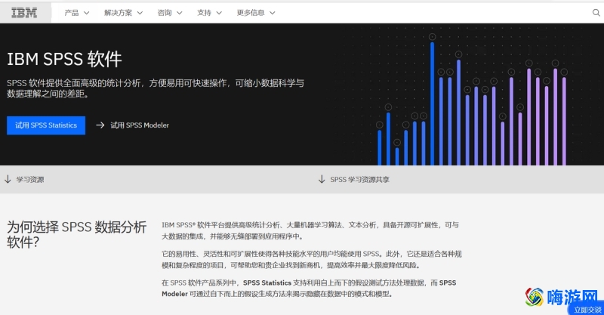Expand the 更多信息 menu chevron

pyautogui.click(x=273, y=13)
